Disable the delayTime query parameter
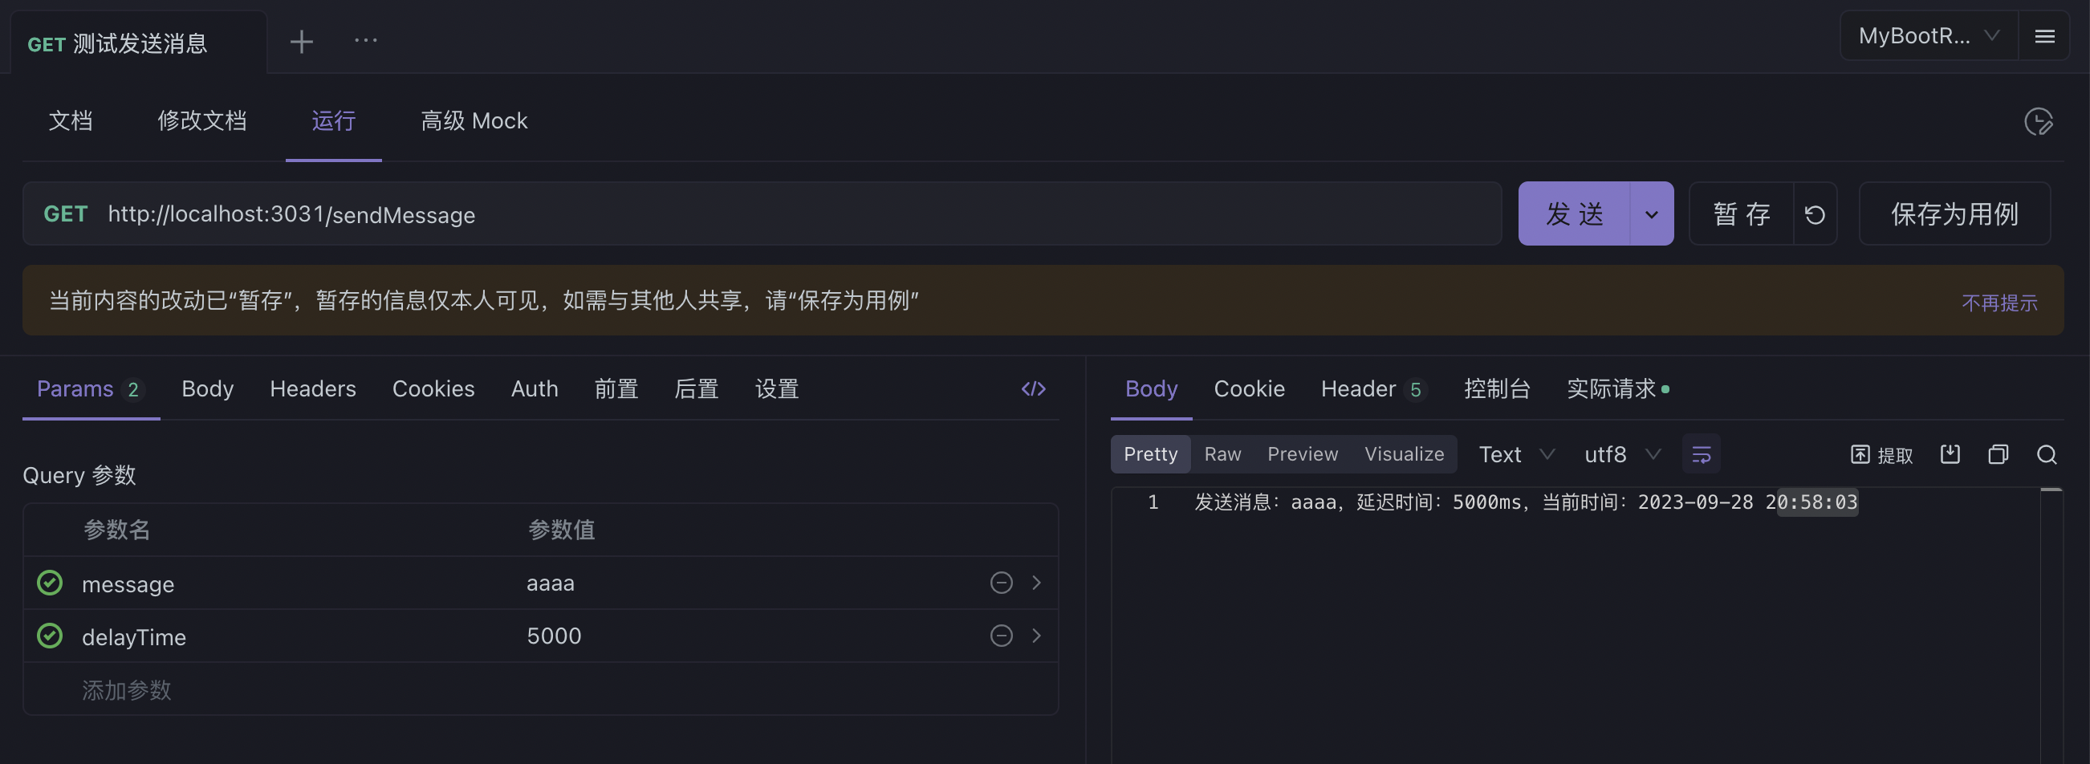Image resolution: width=2090 pixels, height=764 pixels. pos(50,636)
